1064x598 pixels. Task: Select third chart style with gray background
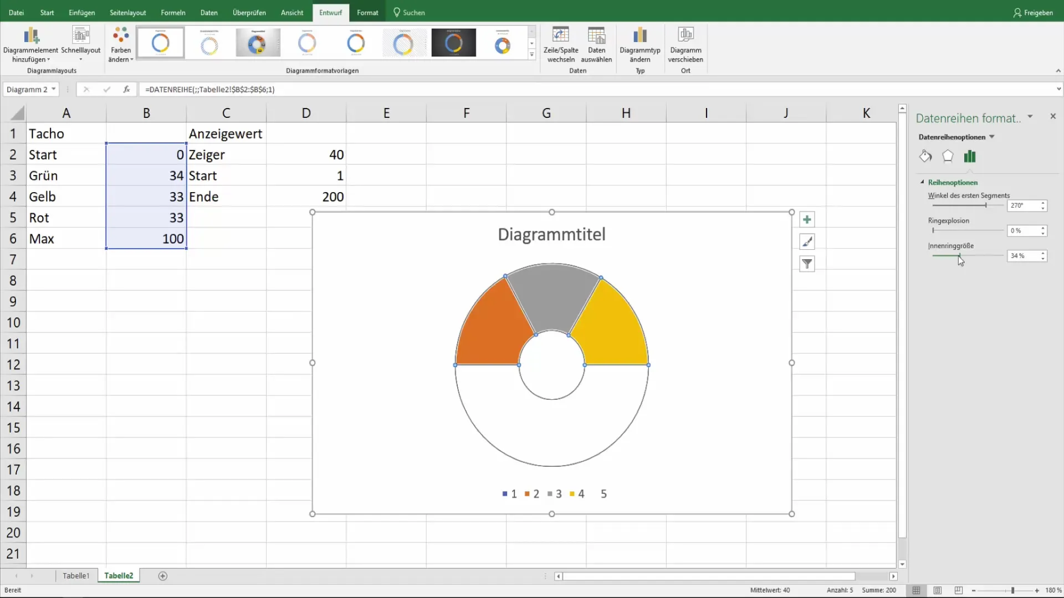click(x=258, y=43)
